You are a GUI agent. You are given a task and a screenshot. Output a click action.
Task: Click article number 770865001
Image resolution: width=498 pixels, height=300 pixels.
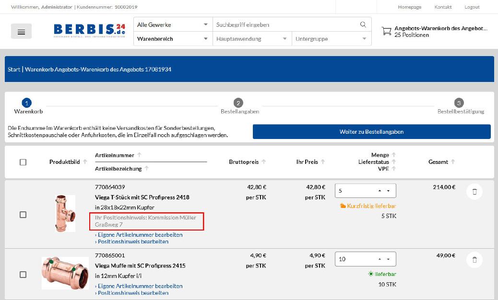(110, 255)
